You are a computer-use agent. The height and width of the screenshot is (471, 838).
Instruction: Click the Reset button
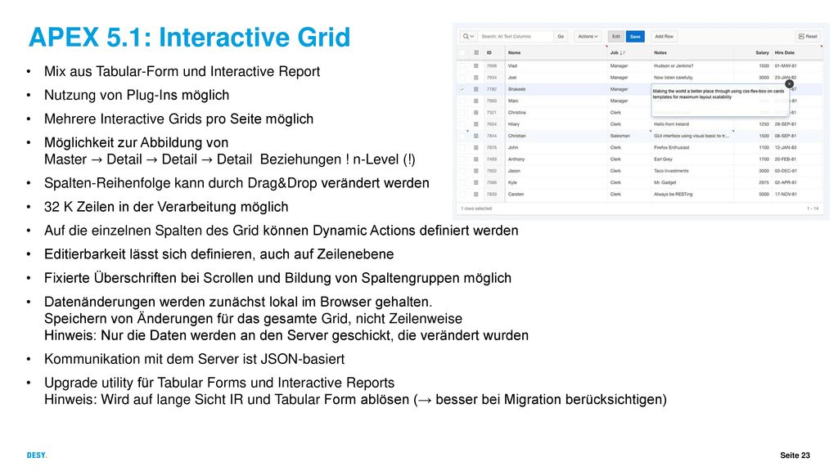[808, 36]
